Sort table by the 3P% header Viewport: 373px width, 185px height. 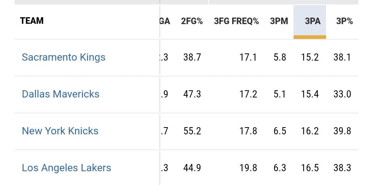click(344, 21)
